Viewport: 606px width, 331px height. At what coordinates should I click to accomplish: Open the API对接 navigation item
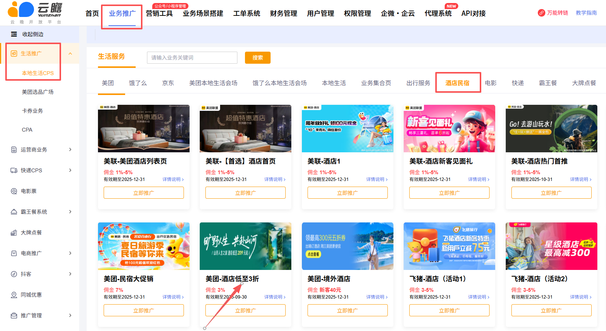474,14
